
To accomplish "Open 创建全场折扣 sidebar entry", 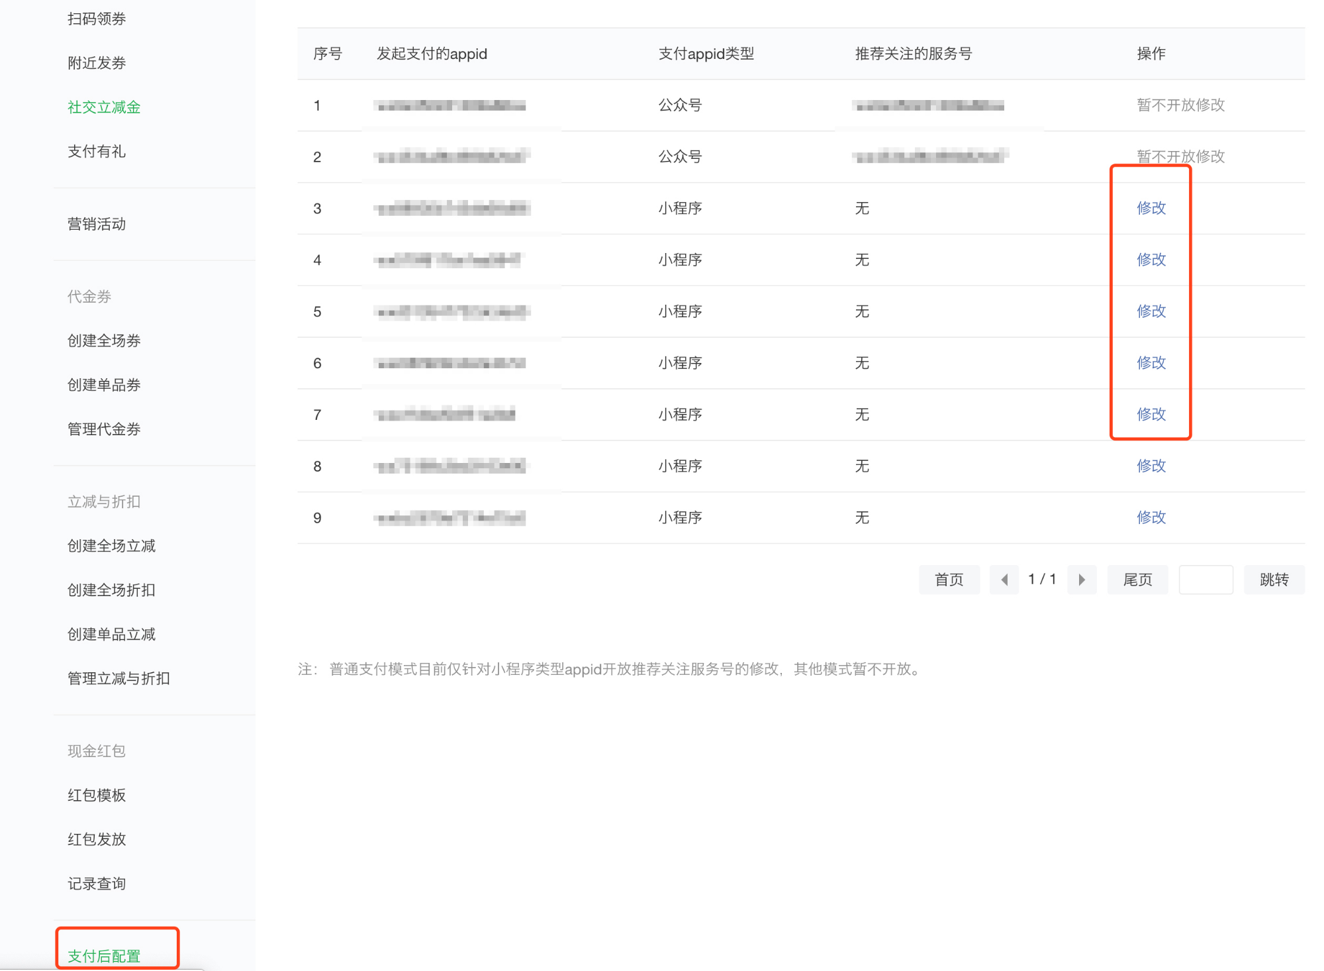I will click(111, 590).
